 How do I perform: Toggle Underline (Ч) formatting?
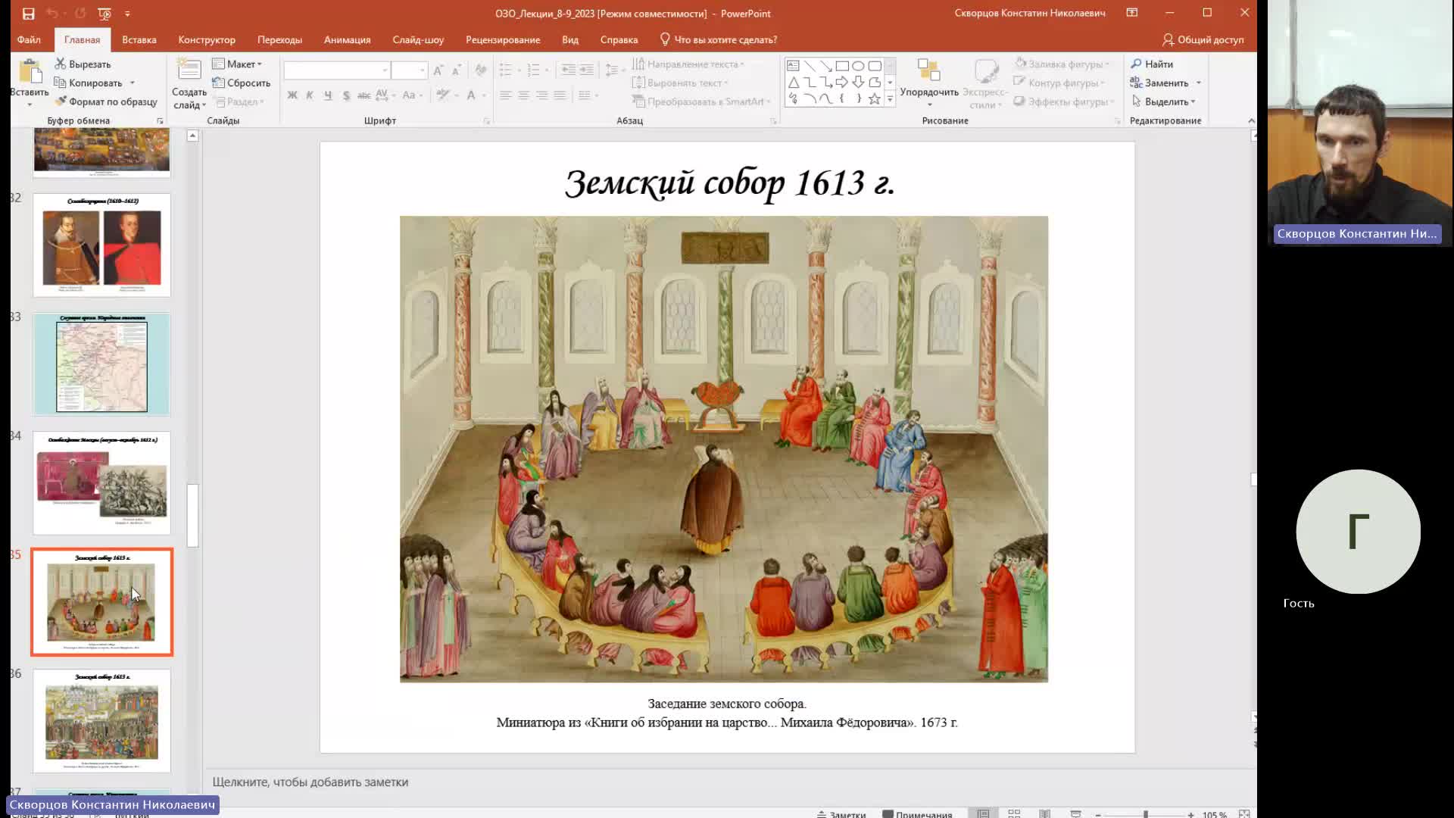(328, 95)
